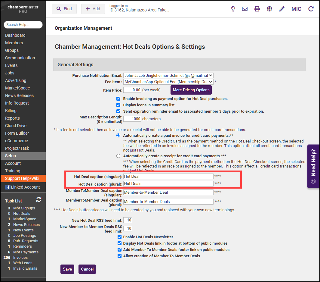Uncheck Display icons in summary list
The height and width of the screenshot is (282, 320).
[118, 105]
